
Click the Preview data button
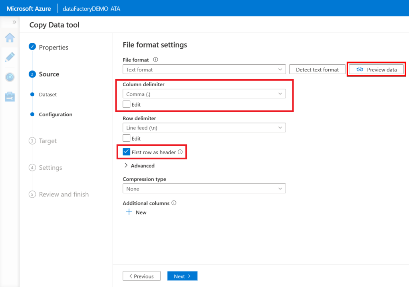pos(377,70)
